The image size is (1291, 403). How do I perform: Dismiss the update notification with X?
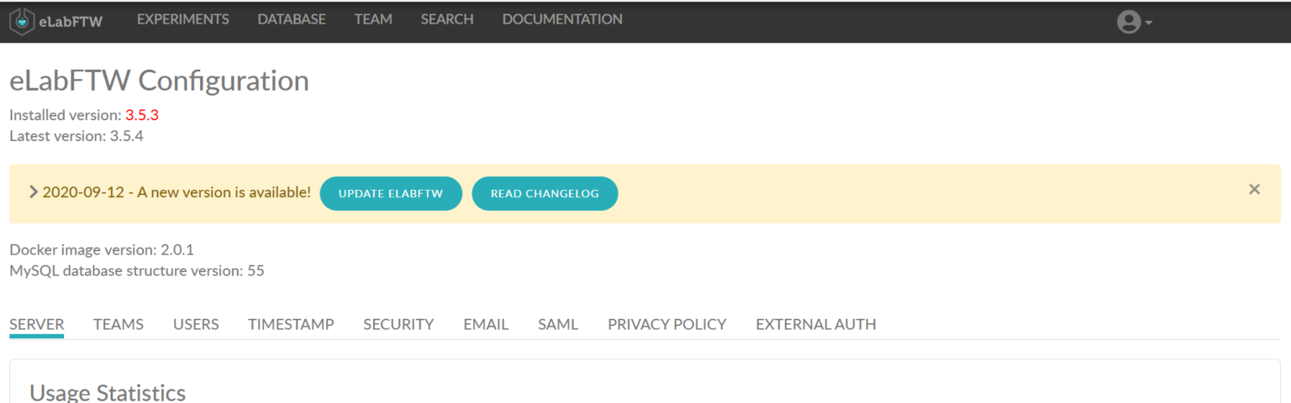click(1254, 190)
